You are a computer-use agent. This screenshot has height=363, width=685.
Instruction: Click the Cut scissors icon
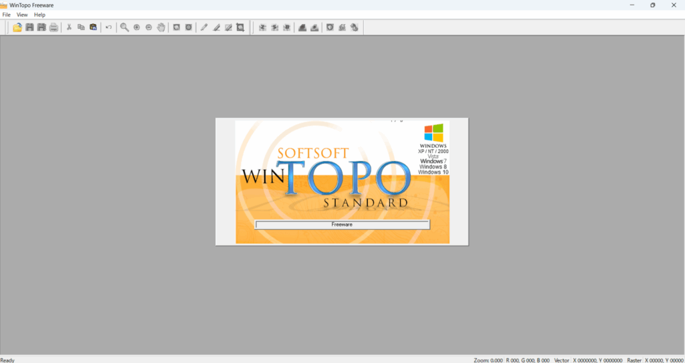click(69, 27)
